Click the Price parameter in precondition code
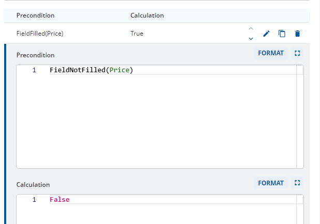This screenshot has height=224, width=320. pos(120,70)
